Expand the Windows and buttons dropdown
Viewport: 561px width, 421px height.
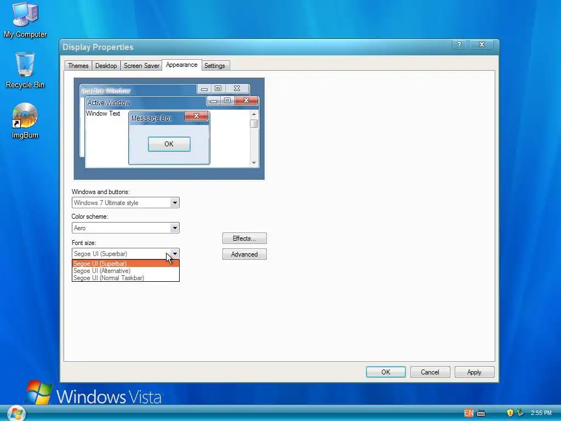coord(174,203)
